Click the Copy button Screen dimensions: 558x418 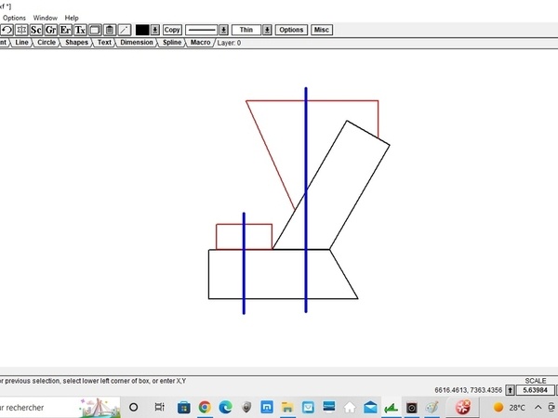(172, 30)
